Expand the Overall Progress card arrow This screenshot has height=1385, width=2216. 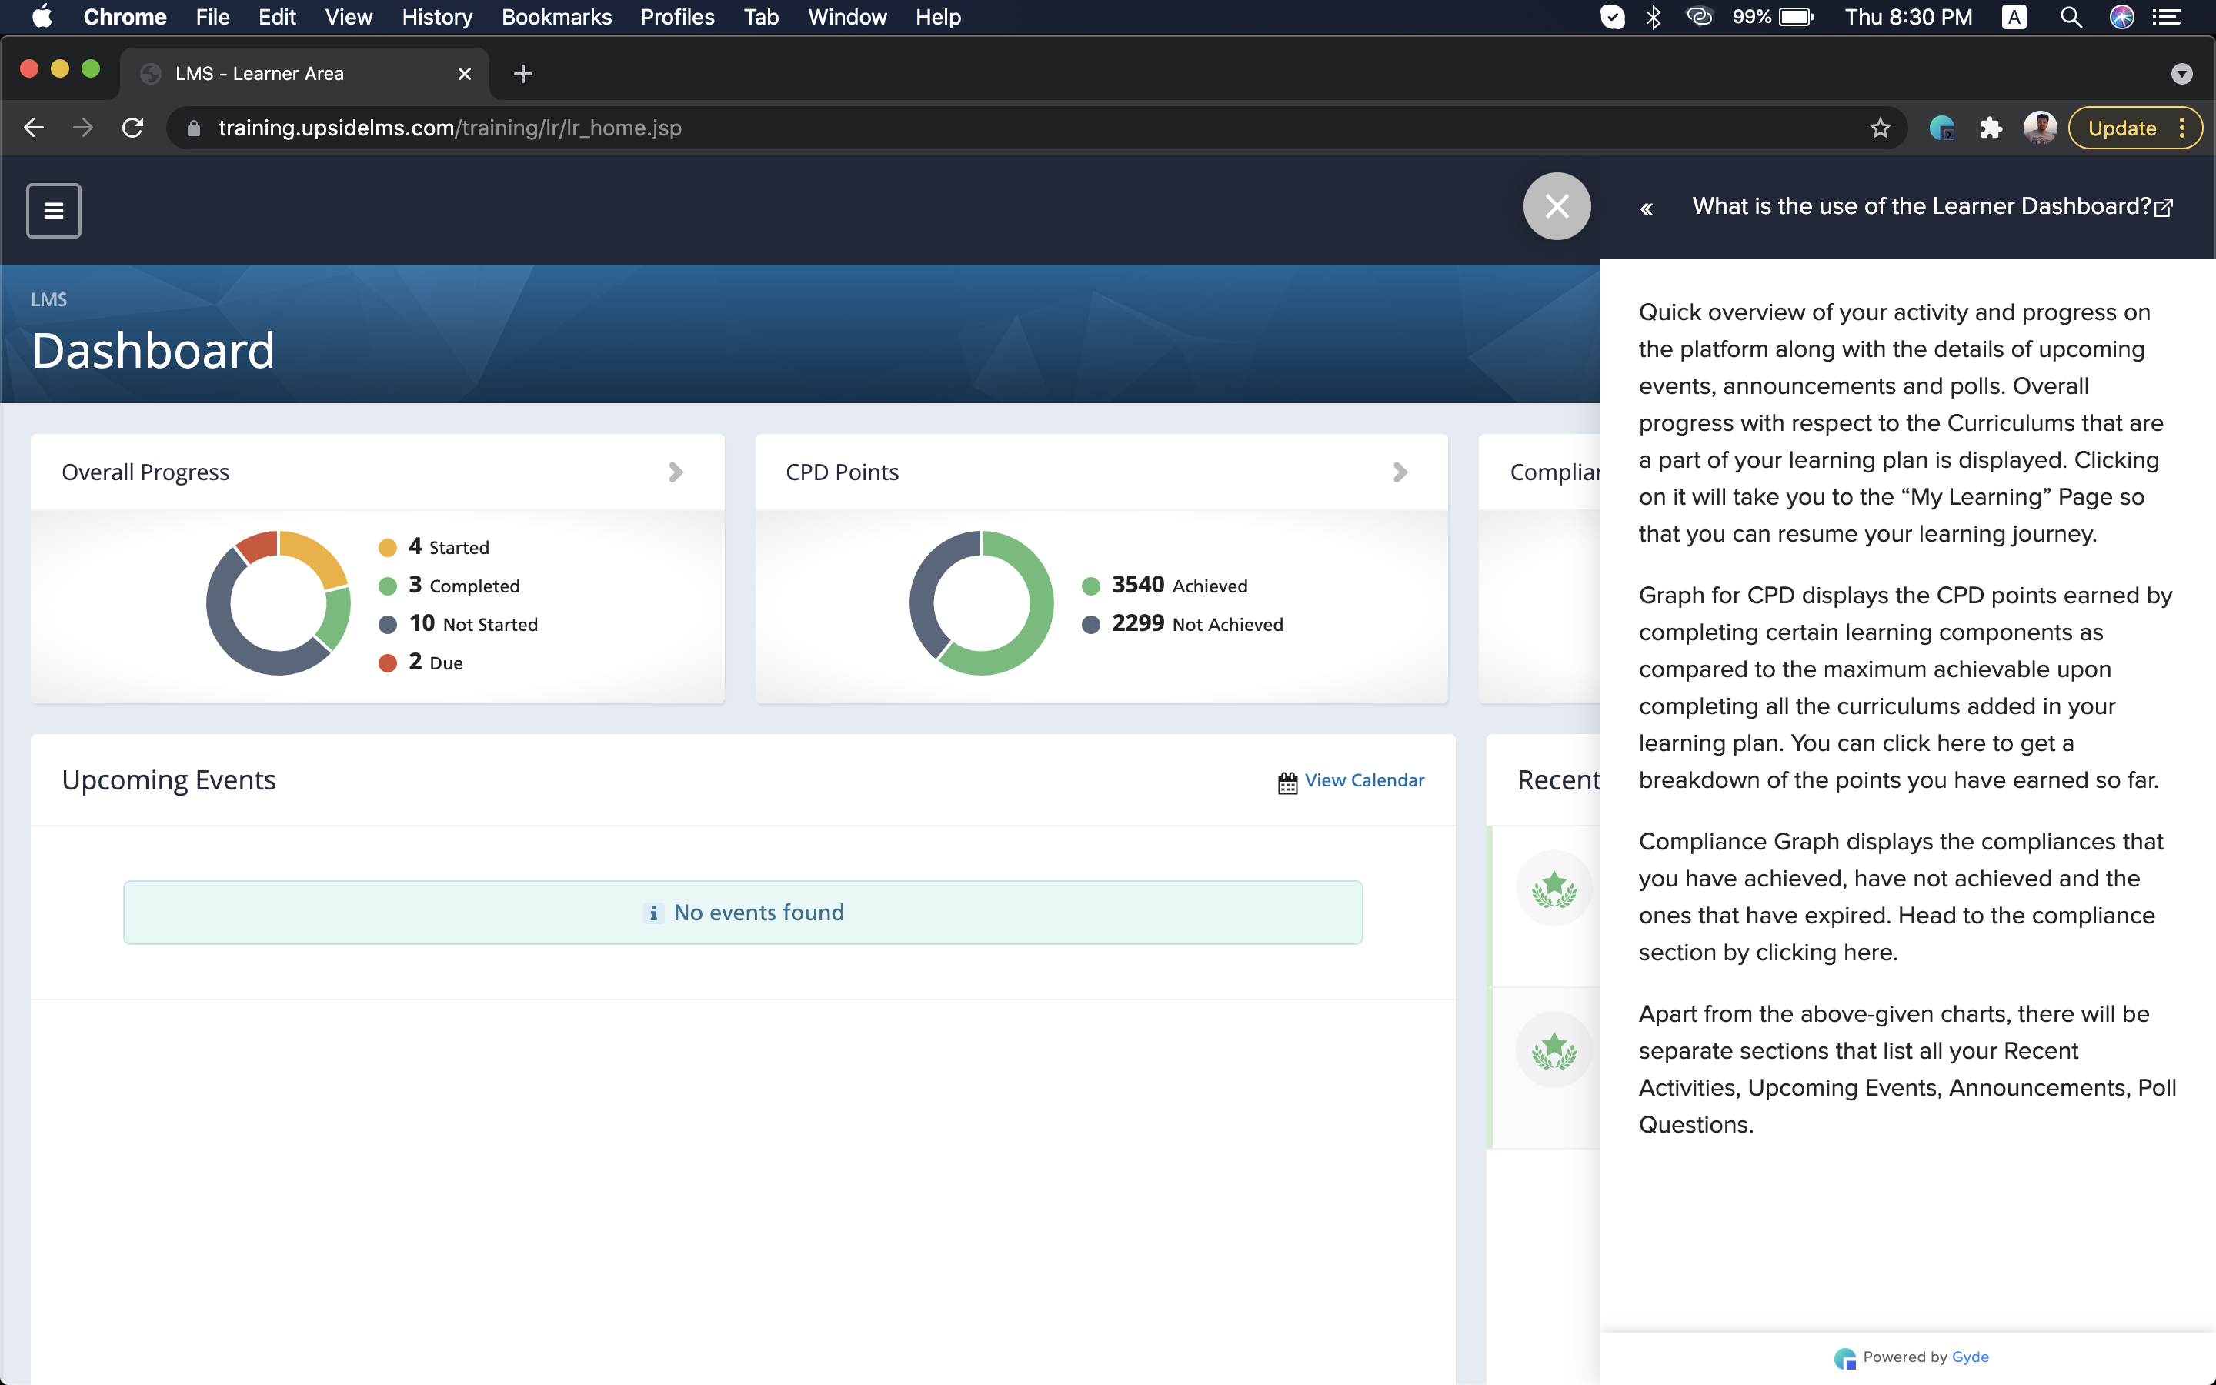click(x=676, y=472)
